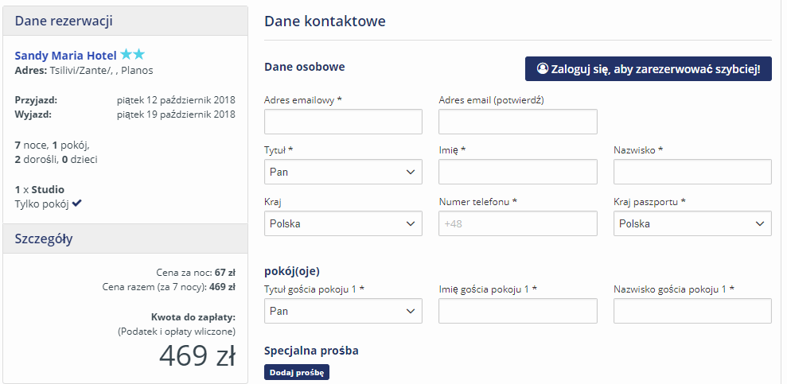Screen dimensions: 787x384
Task: Click the Imię first name field
Action: tap(518, 172)
